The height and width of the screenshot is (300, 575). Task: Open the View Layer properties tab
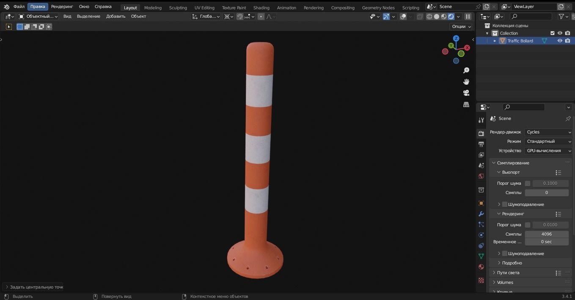[481, 155]
